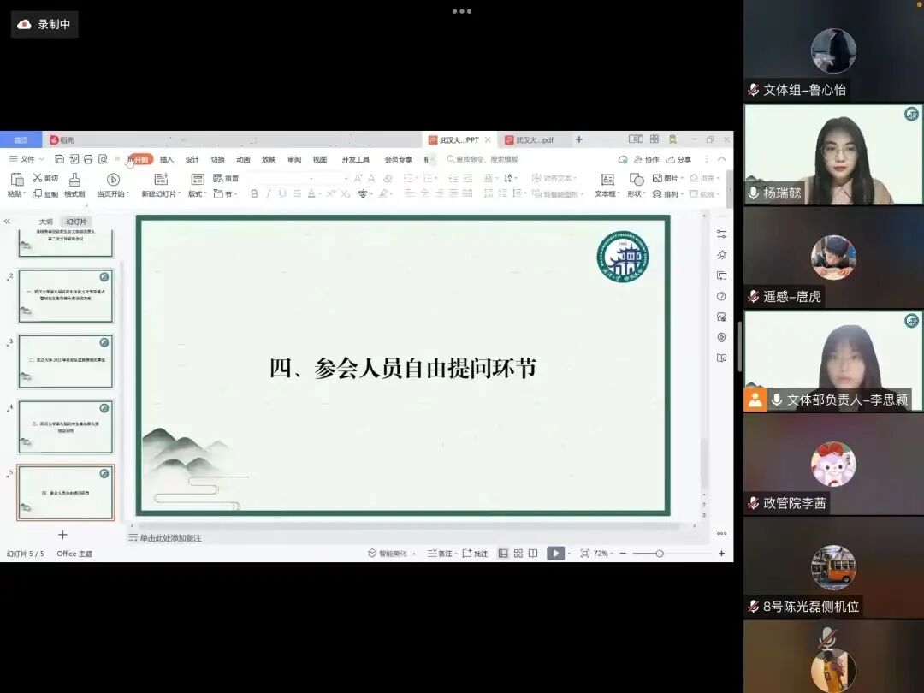
Task: Switch to 大纲 outline view tab
Action: point(46,222)
